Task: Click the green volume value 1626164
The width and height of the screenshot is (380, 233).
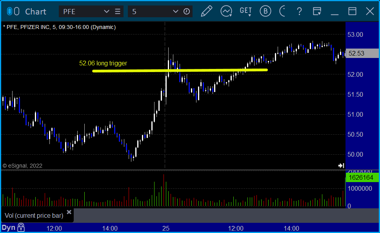Action: pos(362,178)
